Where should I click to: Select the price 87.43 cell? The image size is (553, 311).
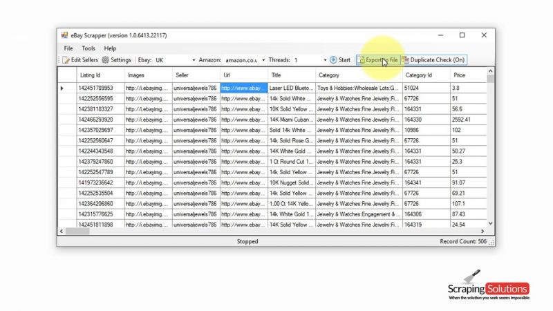[x=469, y=214]
